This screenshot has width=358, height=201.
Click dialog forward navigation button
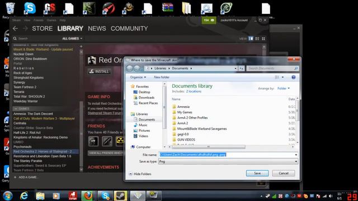136,68
